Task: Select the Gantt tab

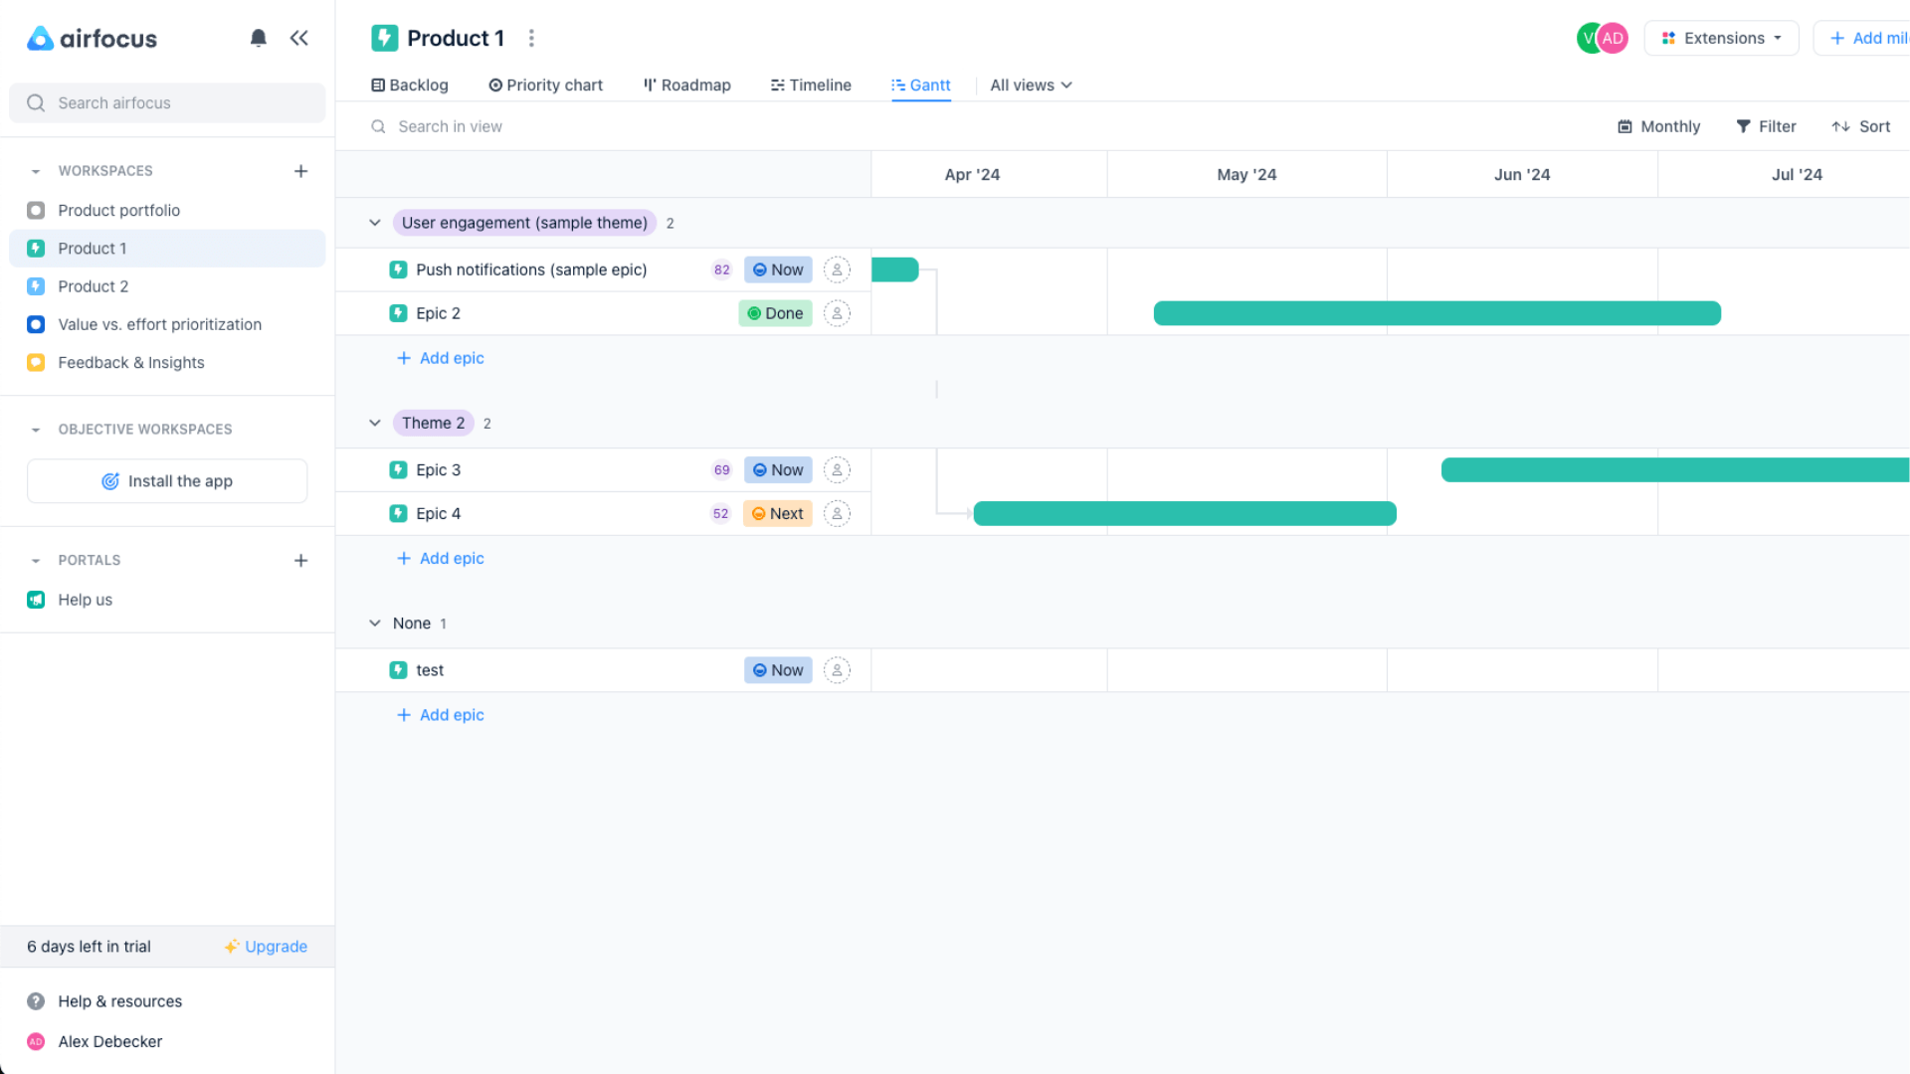Action: pos(921,85)
